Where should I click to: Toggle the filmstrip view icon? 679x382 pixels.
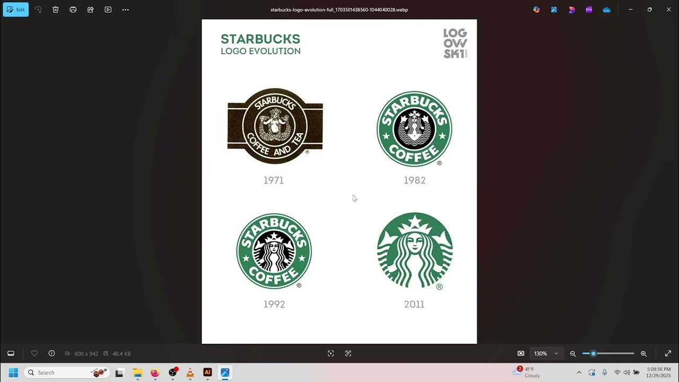pyautogui.click(x=11, y=353)
